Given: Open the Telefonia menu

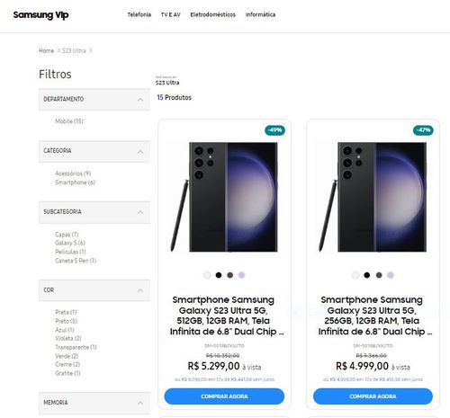Looking at the screenshot, I should (139, 14).
